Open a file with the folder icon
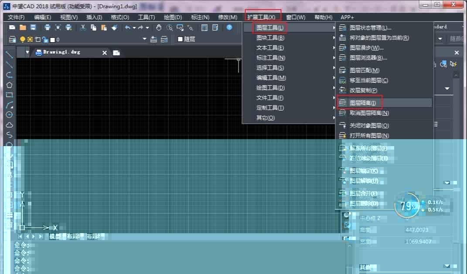467x274 pixels. click(x=23, y=28)
